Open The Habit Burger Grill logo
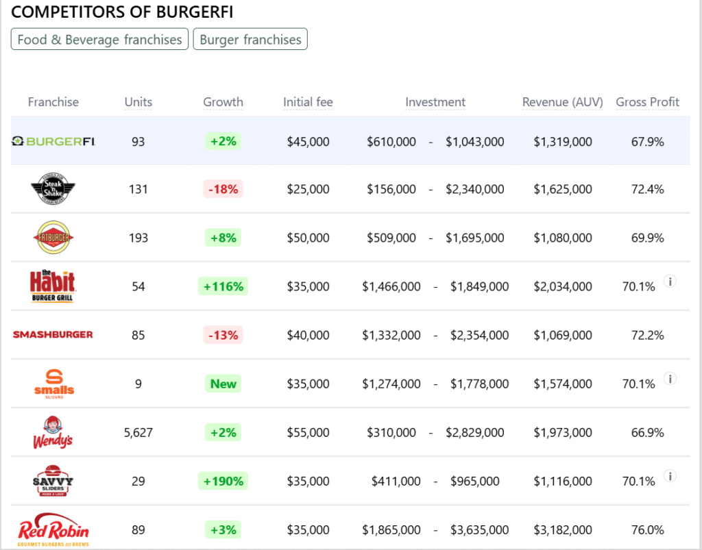This screenshot has width=702, height=550. (52, 286)
